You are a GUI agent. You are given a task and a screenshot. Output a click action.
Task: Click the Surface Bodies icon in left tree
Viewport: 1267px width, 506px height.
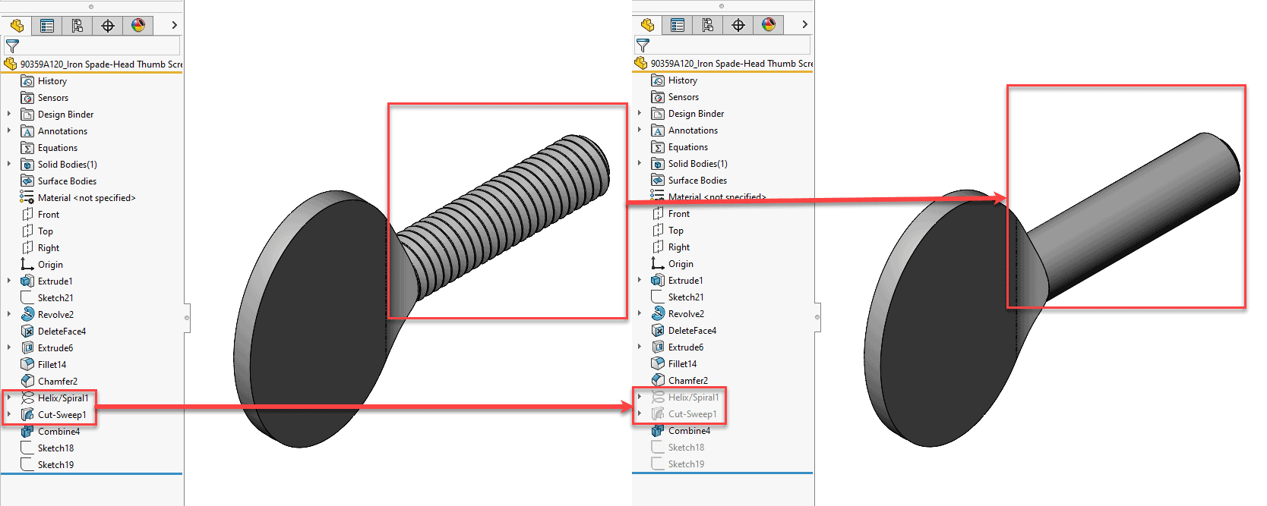coord(27,181)
